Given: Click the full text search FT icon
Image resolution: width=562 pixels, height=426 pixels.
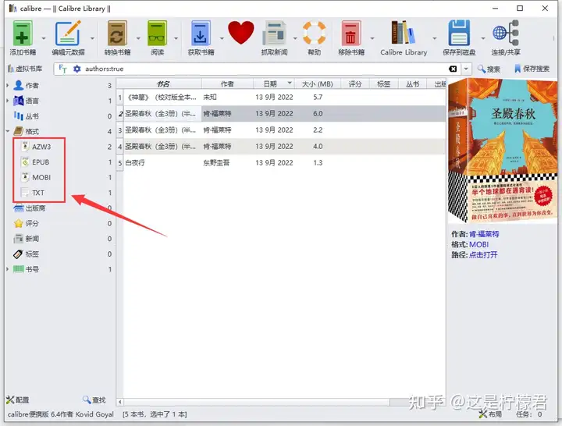Looking at the screenshot, I should click(62, 69).
